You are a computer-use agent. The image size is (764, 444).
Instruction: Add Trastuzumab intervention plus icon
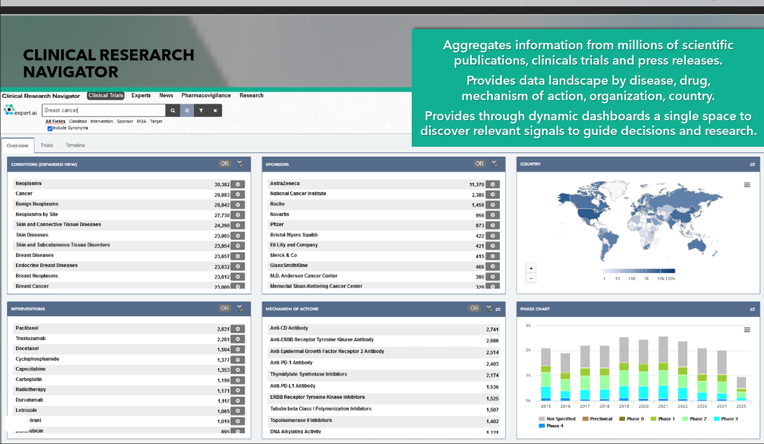tap(238, 339)
